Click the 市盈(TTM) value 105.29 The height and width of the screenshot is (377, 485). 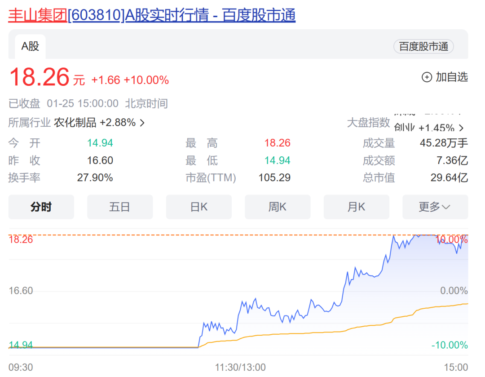(x=274, y=177)
